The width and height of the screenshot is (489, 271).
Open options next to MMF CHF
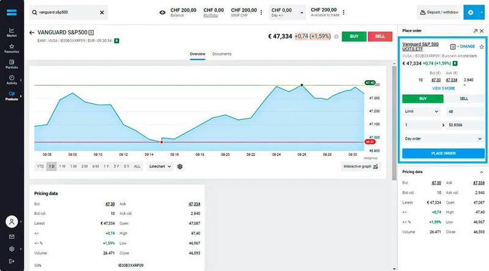tap(262, 12)
